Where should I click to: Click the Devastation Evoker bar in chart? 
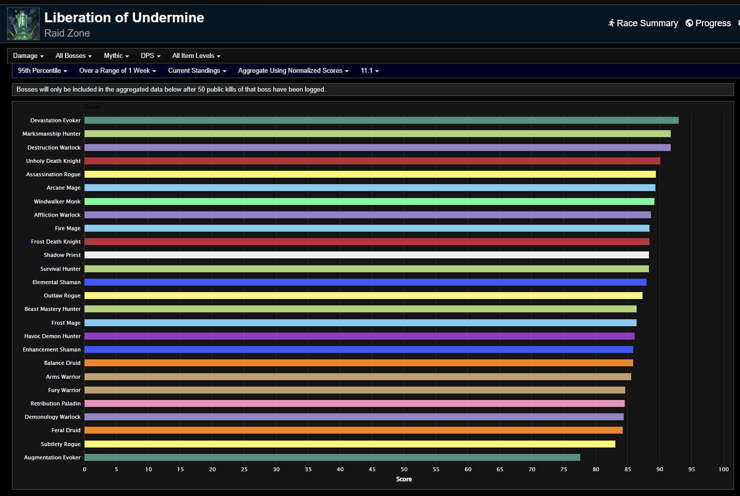pos(381,120)
